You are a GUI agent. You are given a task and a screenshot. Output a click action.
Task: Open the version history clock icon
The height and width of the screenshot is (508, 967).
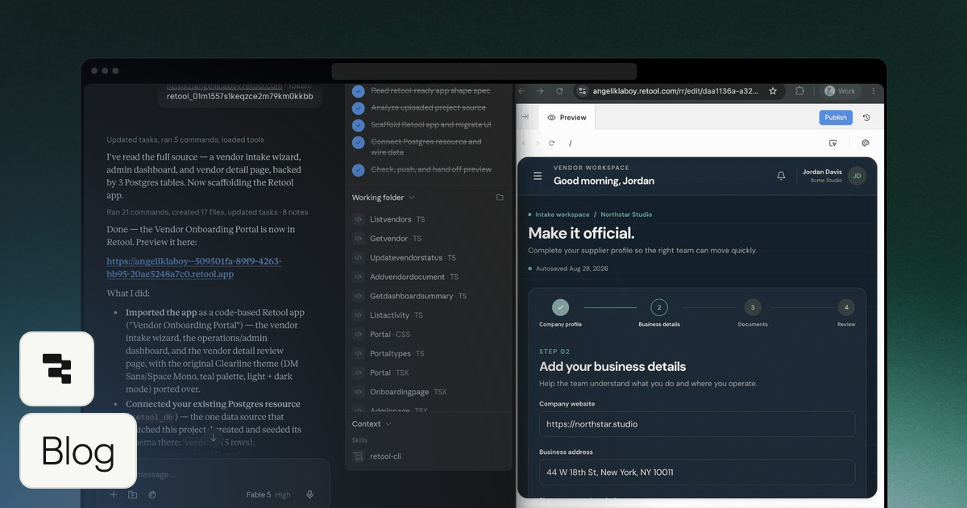click(x=866, y=118)
